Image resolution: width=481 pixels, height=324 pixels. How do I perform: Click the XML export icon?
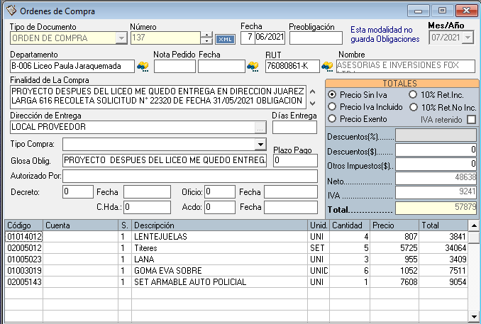tap(225, 39)
